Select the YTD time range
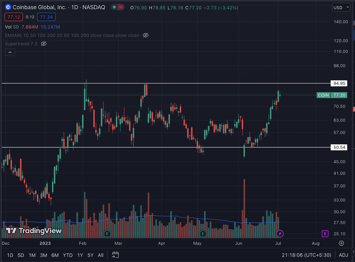Viewport: 355px width, 262px height. (x=68, y=255)
